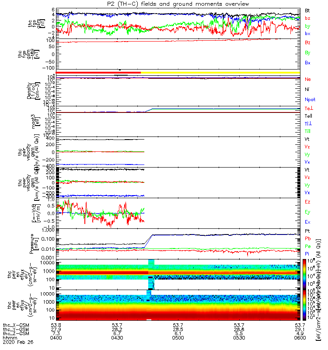Click the red Ez legend label

click(x=307, y=202)
